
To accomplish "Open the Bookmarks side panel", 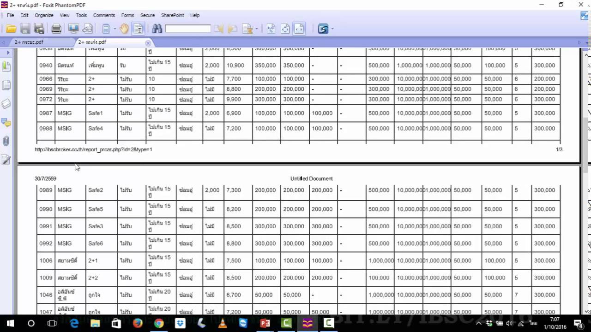I will click(6, 66).
